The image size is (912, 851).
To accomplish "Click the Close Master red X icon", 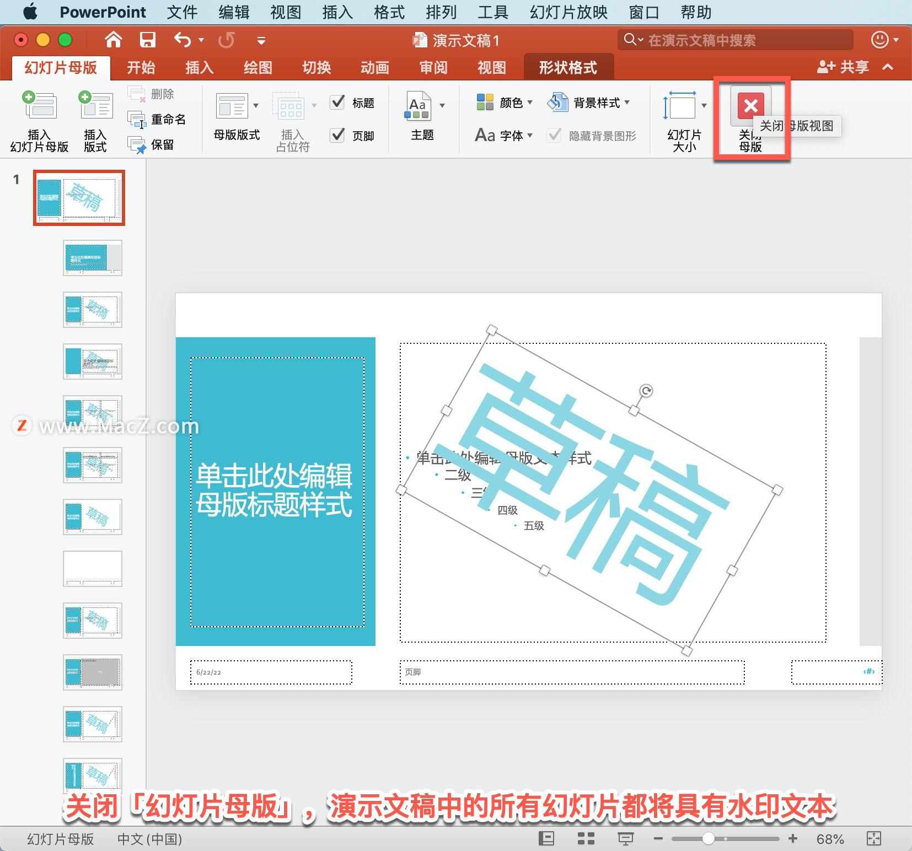I will coord(750,105).
